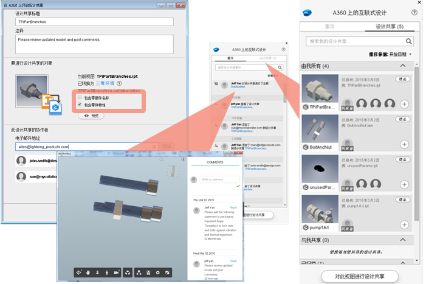Click the 设计共享标题 field containing TPiPartBranches
This screenshot has width=426, height=284.
(94, 22)
